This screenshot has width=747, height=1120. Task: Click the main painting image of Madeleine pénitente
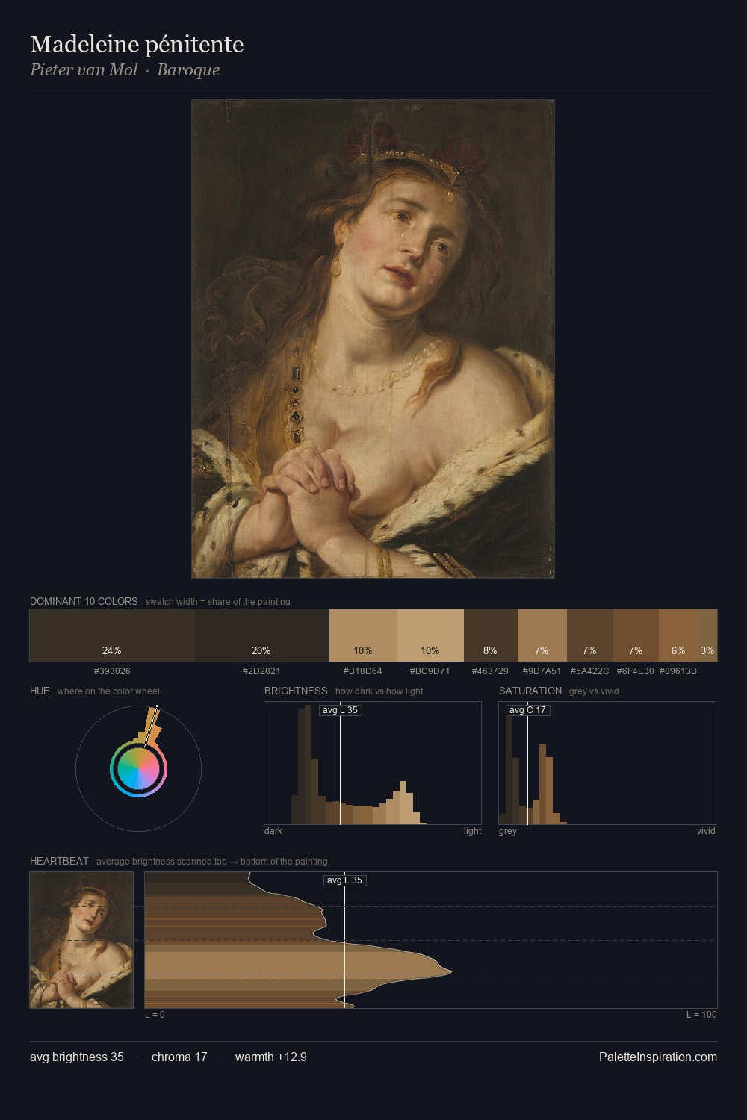pos(373,339)
